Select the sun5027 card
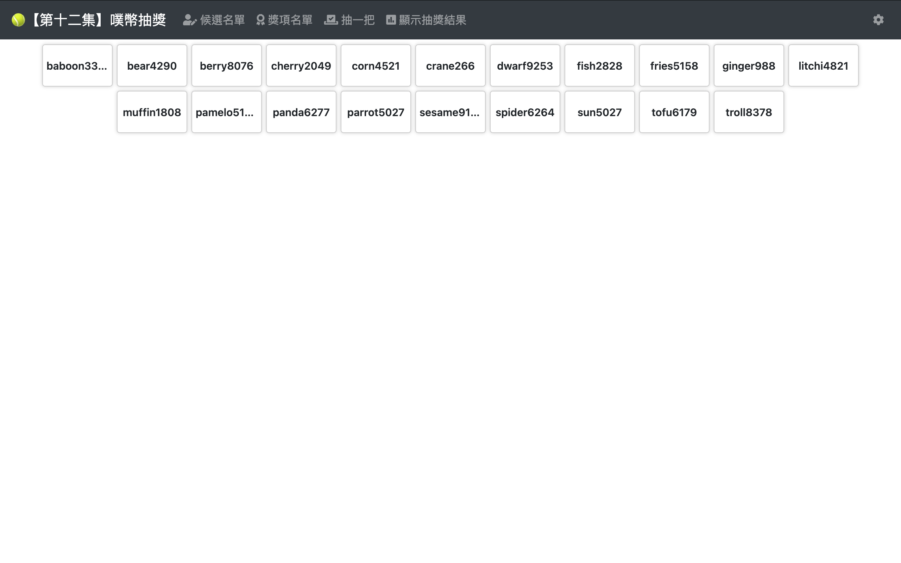The image size is (901, 563). tap(599, 112)
